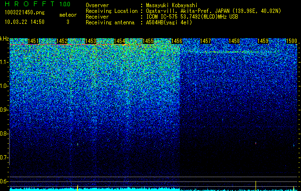Screen dimensions: 301x191
Task: Select the ICOM IC-575 receiver text
Action: tap(192, 17)
